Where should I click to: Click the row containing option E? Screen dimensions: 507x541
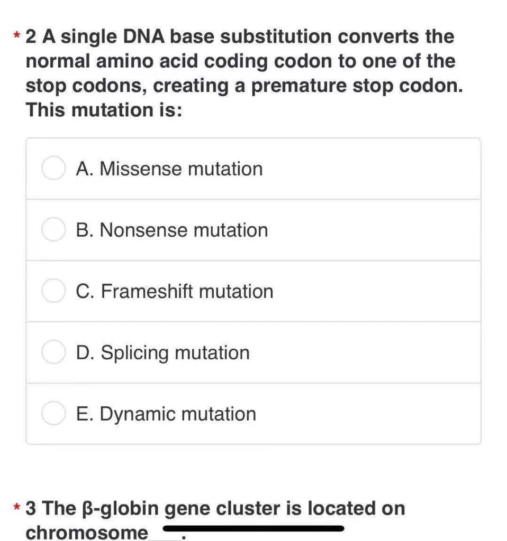(x=253, y=413)
